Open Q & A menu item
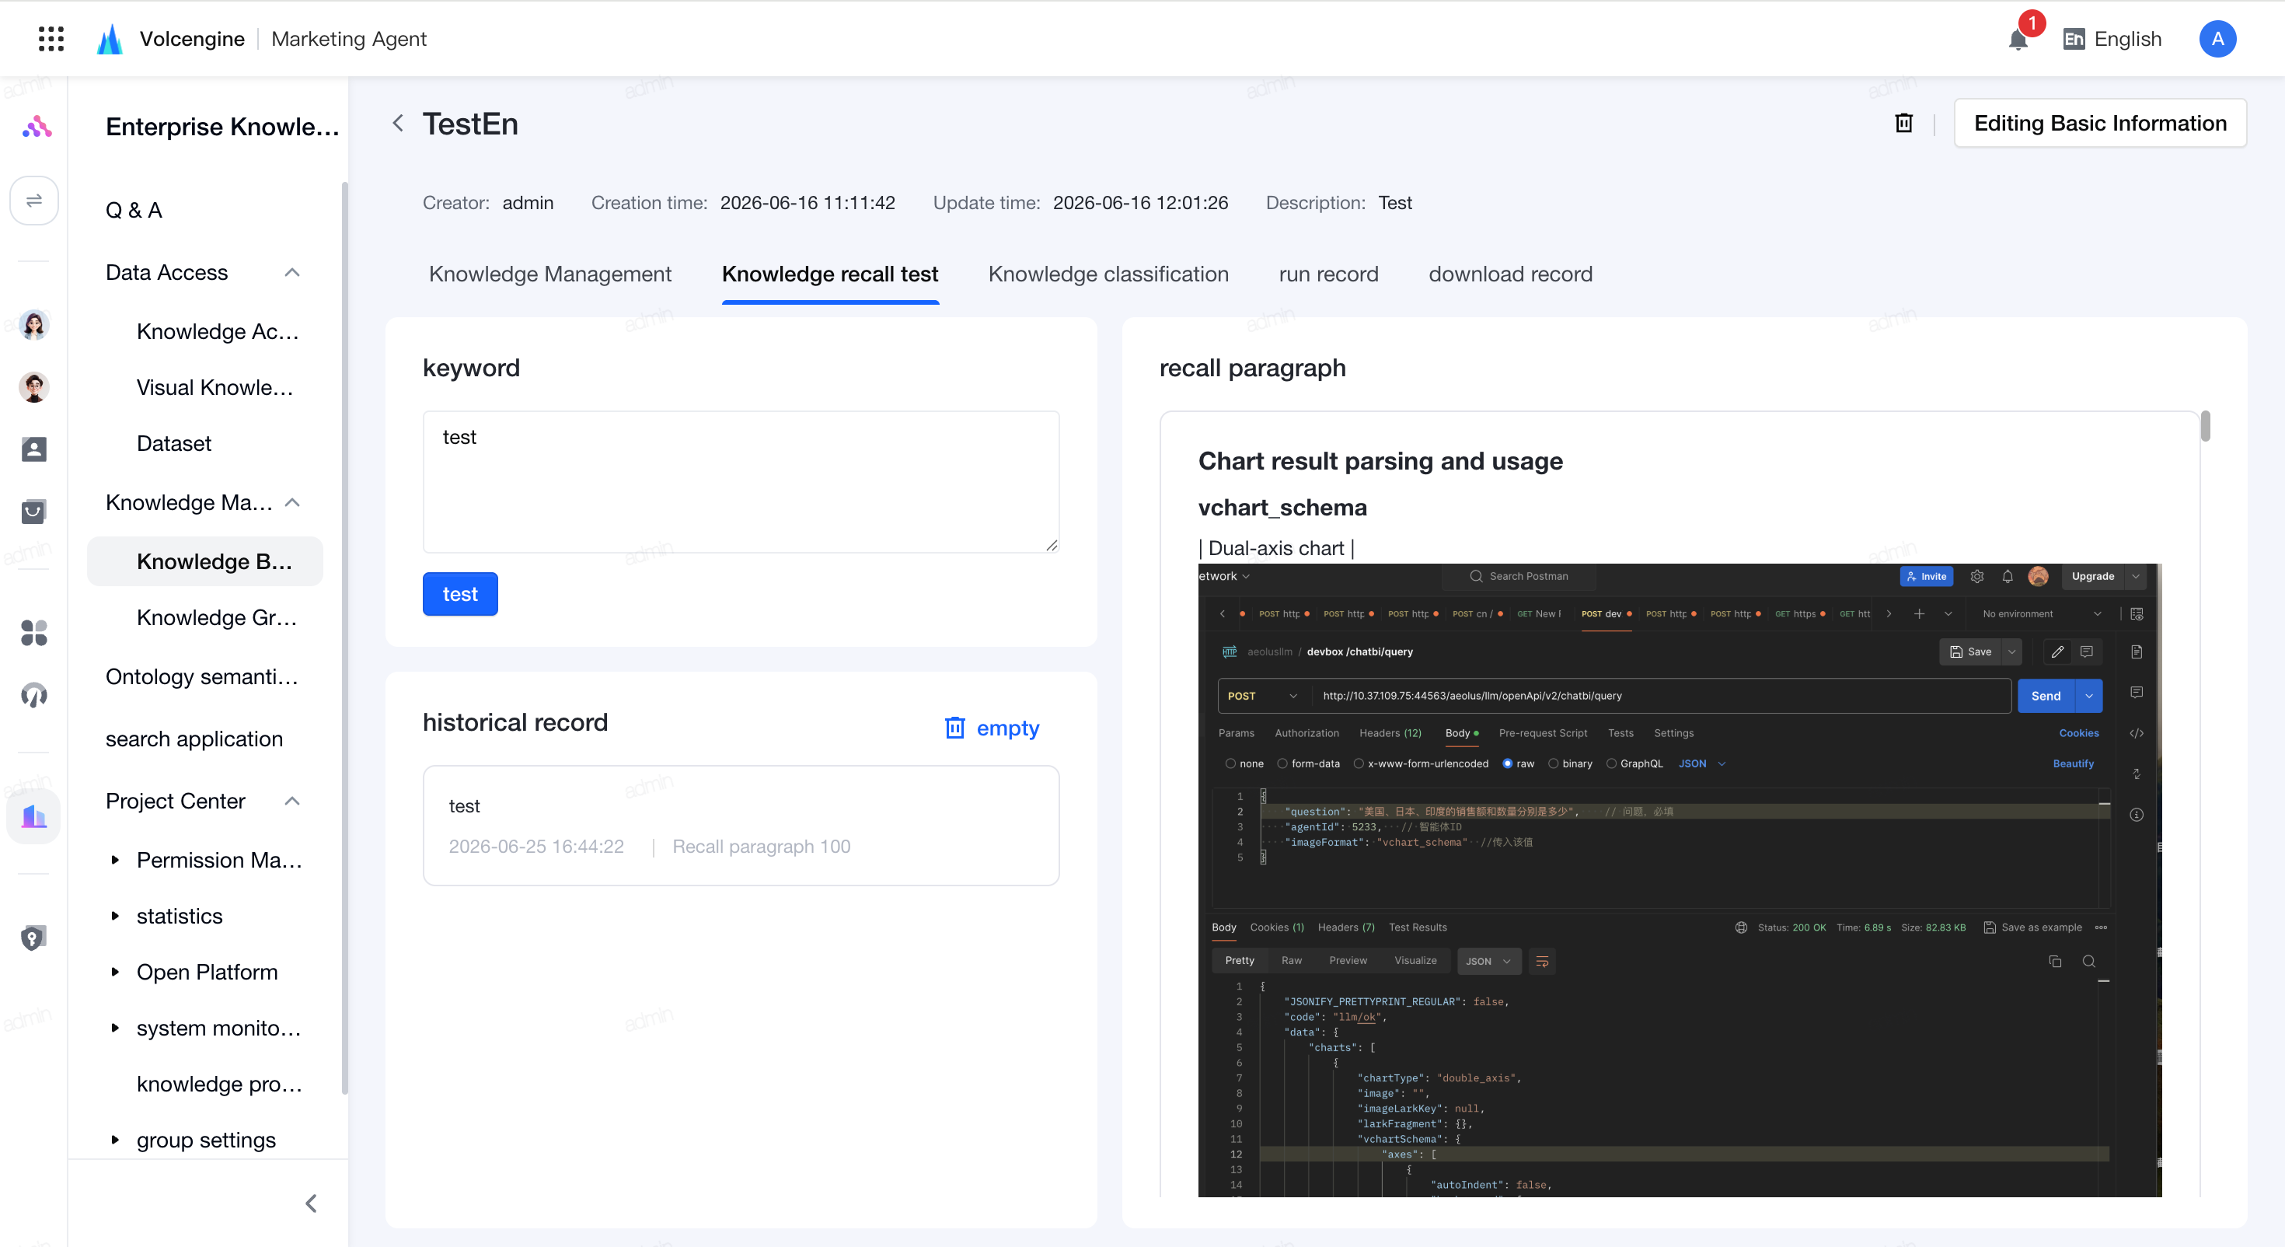This screenshot has height=1247, width=2285. (x=134, y=211)
